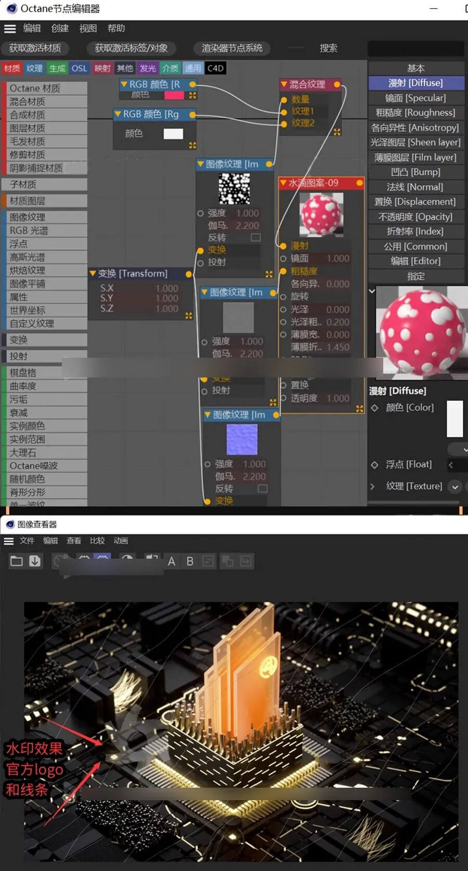Toggle the 映射 node filter
The height and width of the screenshot is (871, 468).
pos(102,68)
